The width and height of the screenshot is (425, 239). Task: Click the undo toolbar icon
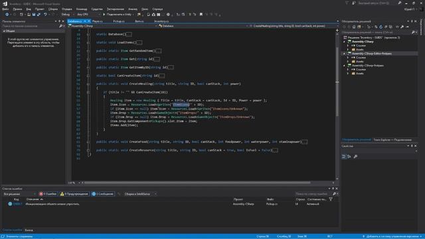click(45, 15)
